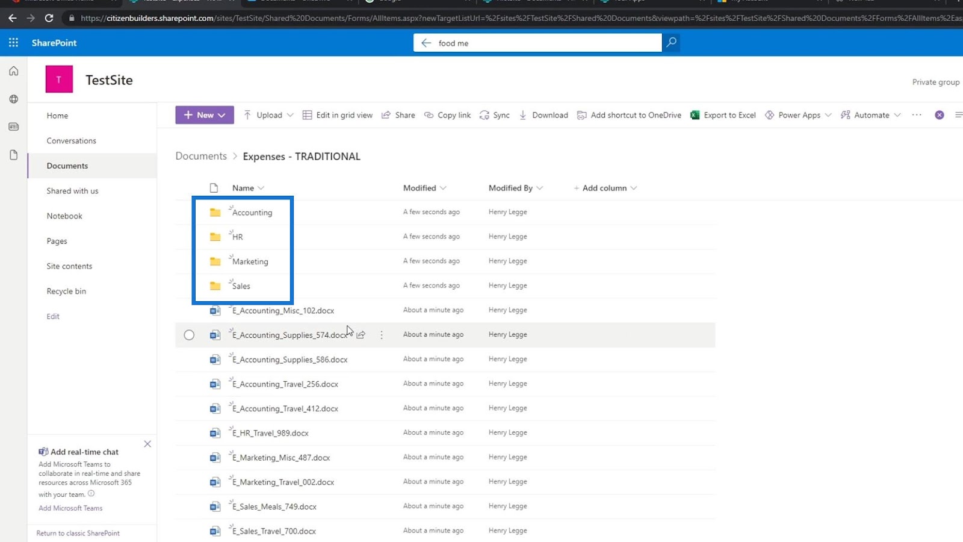Open Shared with us in navigation
The image size is (963, 542).
(x=72, y=191)
